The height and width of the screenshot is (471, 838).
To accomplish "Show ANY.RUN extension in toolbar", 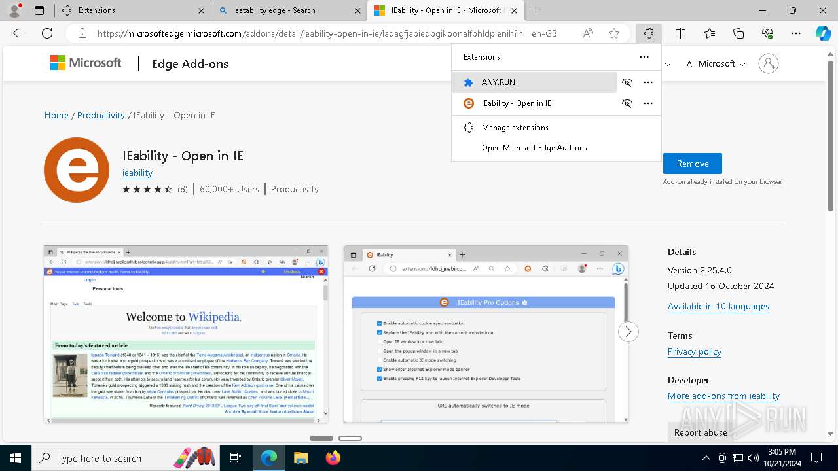I will point(627,82).
